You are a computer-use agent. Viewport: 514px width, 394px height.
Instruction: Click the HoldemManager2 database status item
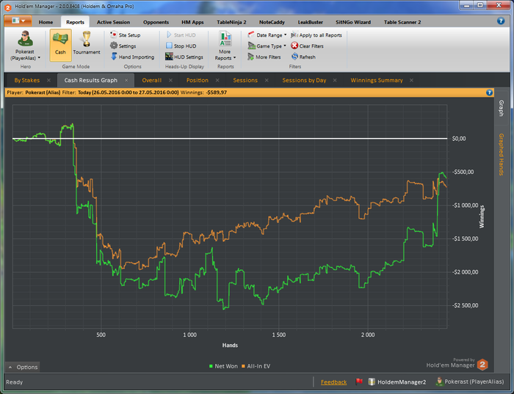coord(397,382)
